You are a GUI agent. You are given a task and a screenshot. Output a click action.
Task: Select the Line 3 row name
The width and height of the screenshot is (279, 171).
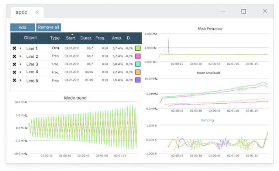point(32,64)
